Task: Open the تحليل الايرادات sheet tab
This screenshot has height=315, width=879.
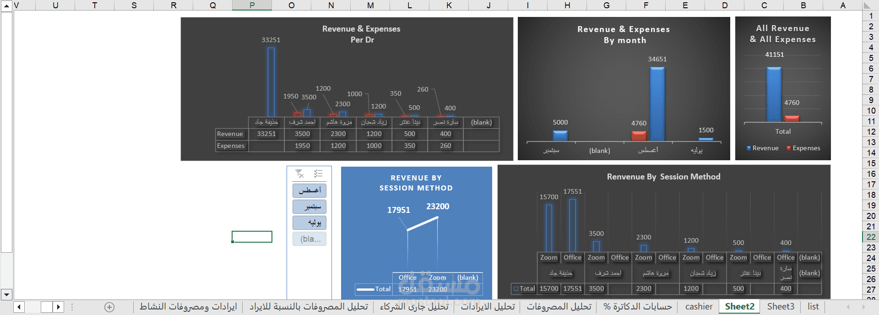Action: coord(488,307)
